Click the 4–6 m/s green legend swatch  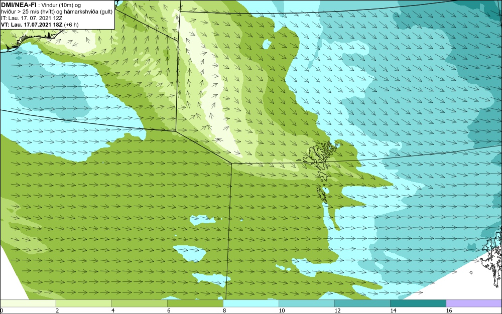pos(140,303)
